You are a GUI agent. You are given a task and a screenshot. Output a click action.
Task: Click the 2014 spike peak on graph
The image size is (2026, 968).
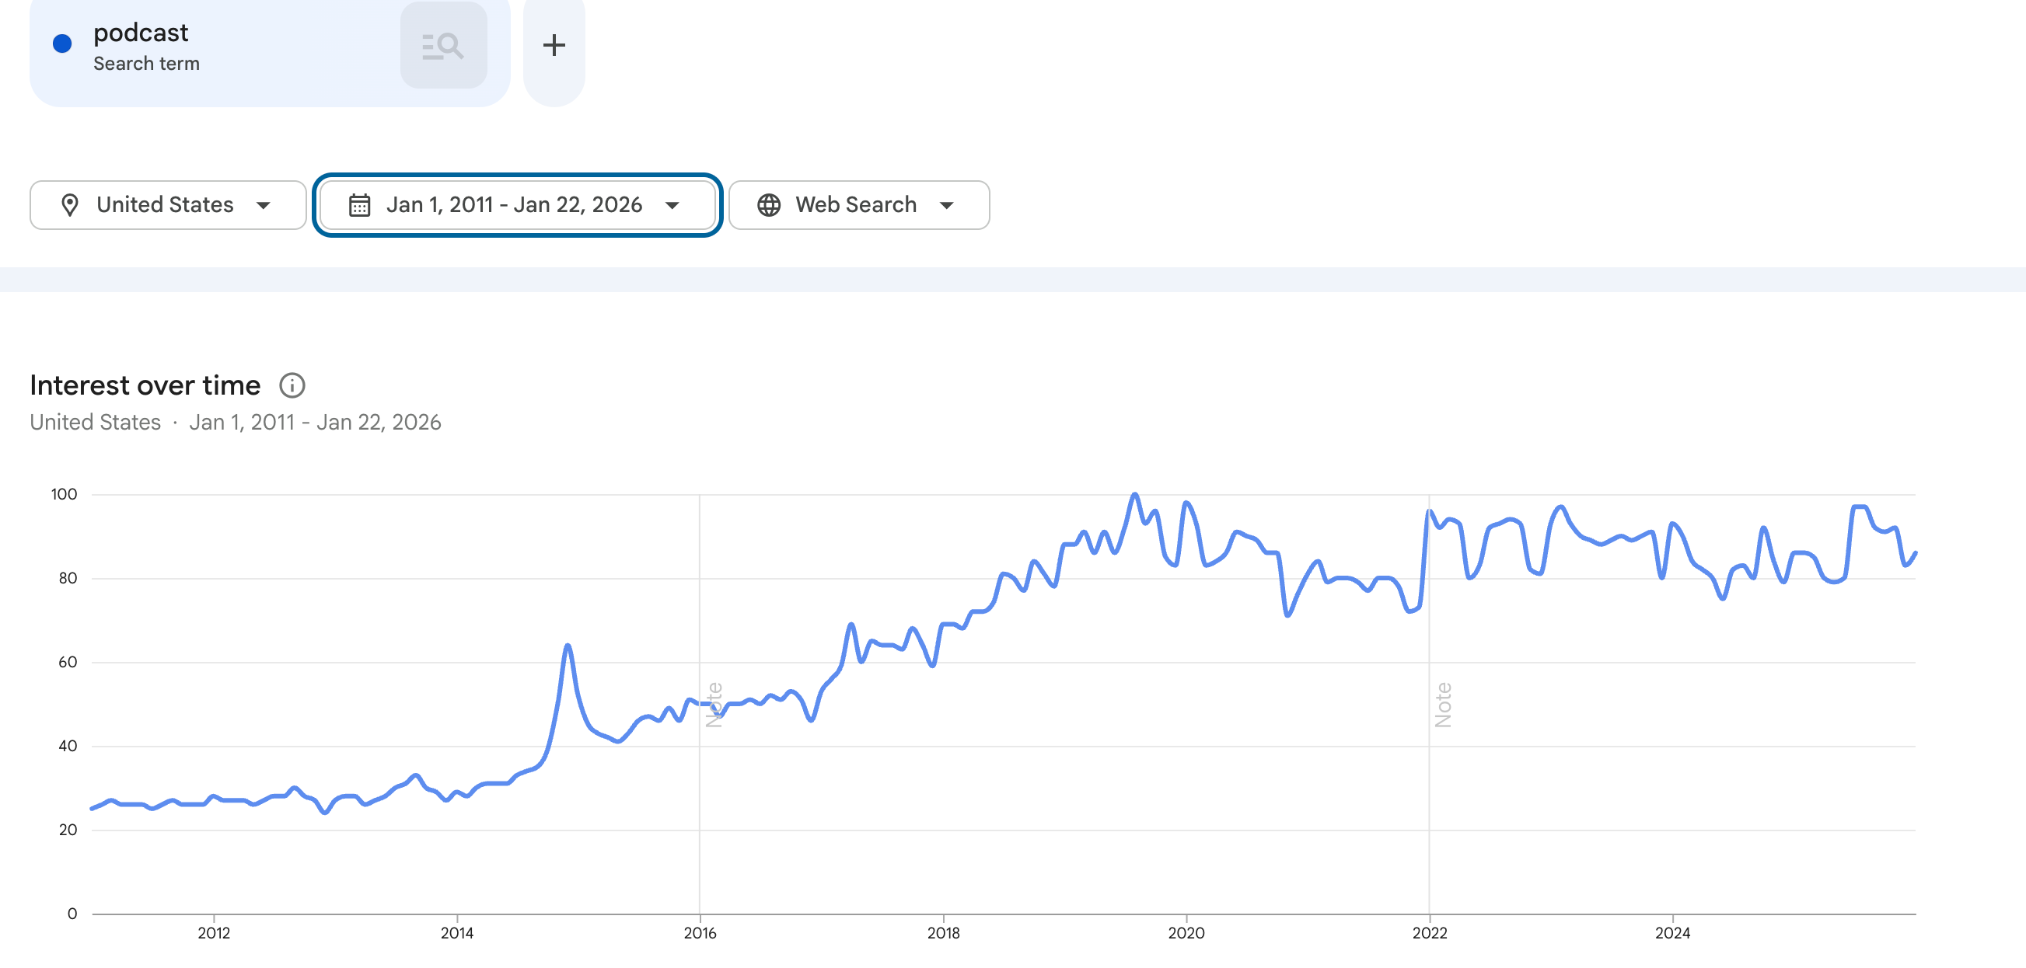(567, 646)
